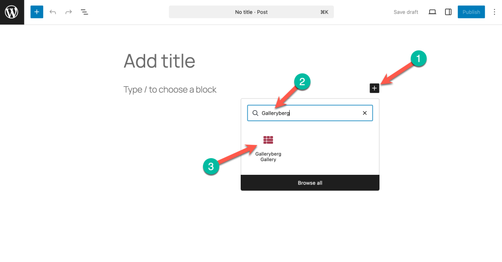This screenshot has height=262, width=502.
Task: Click the black inline add block button
Action: click(375, 88)
